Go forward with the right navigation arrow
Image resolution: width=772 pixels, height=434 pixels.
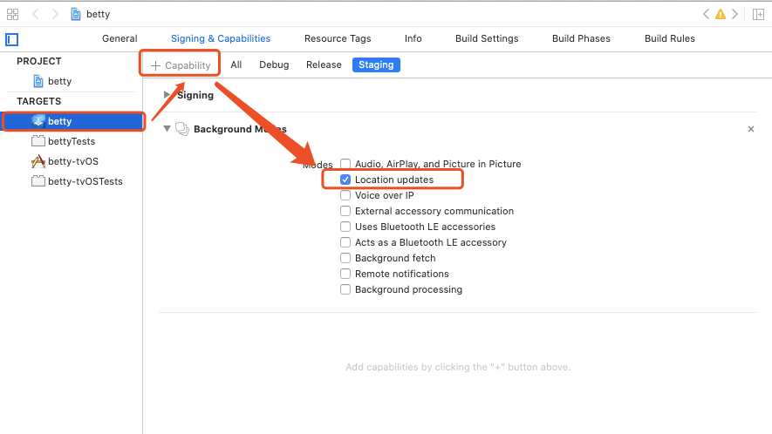click(x=55, y=14)
